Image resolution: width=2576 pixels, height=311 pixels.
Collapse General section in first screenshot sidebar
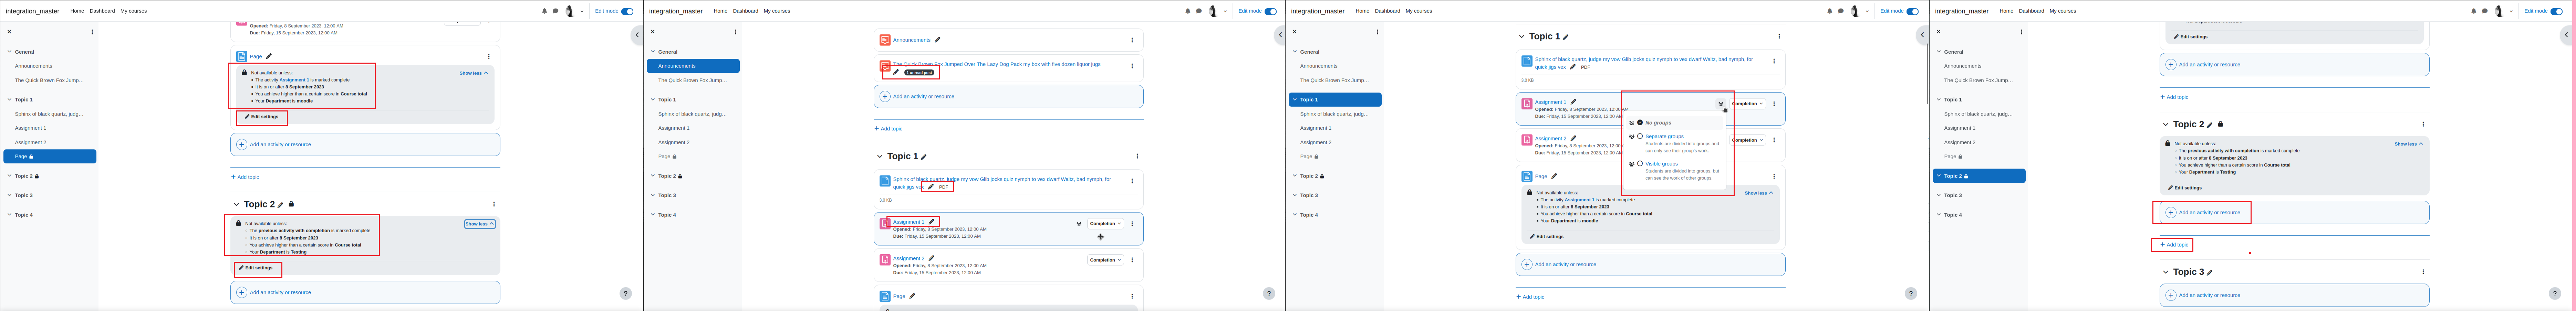point(10,52)
